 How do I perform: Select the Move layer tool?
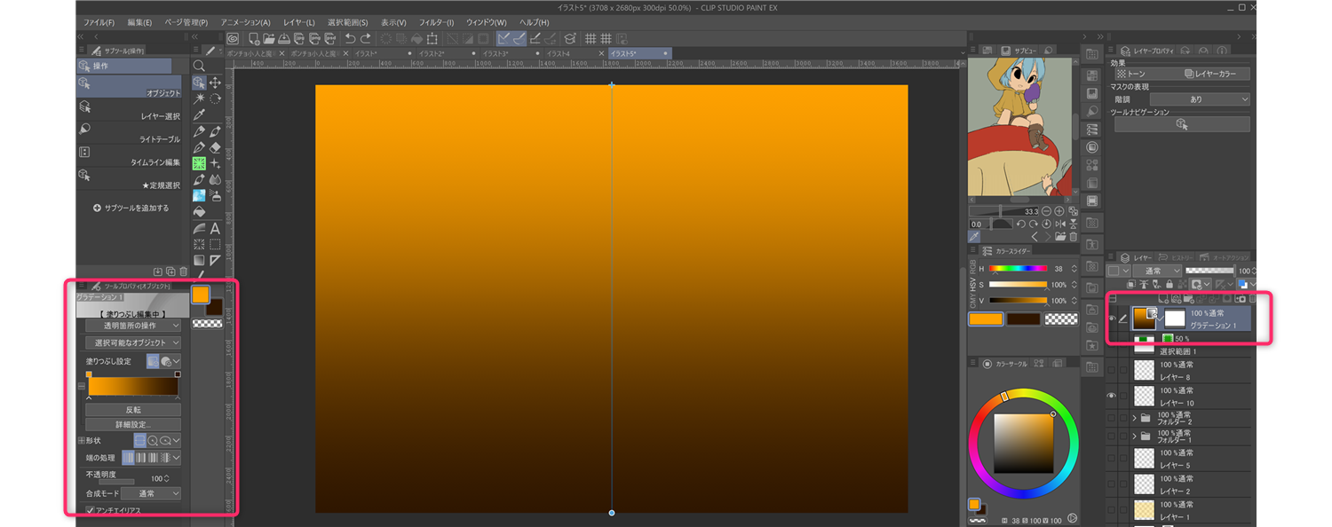[215, 82]
